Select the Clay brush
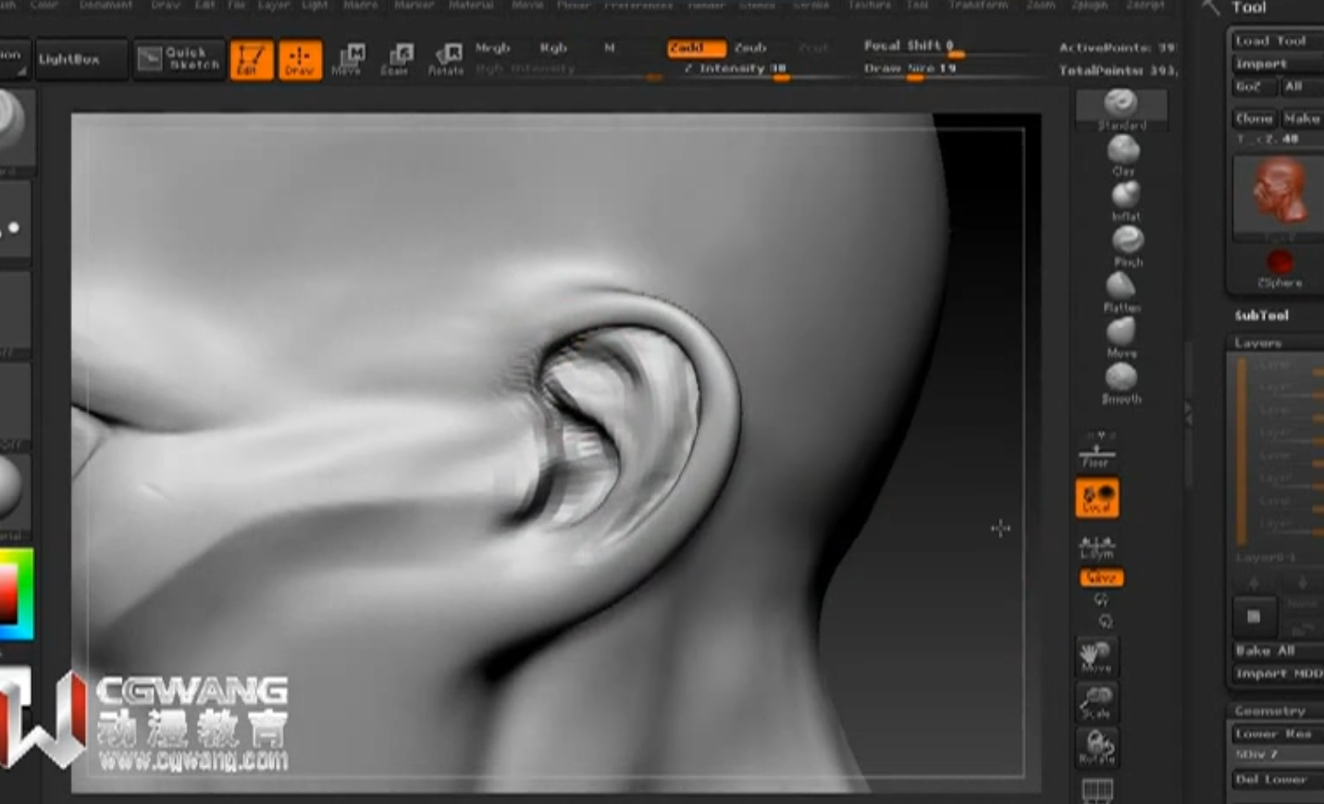 pyautogui.click(x=1123, y=155)
